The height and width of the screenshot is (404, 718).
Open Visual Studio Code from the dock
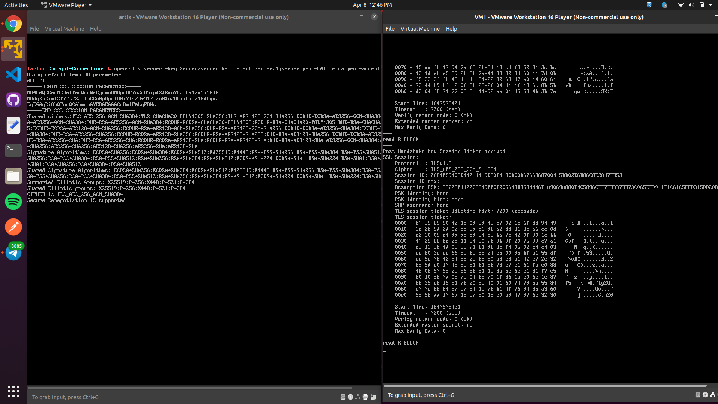pyautogui.click(x=13, y=74)
